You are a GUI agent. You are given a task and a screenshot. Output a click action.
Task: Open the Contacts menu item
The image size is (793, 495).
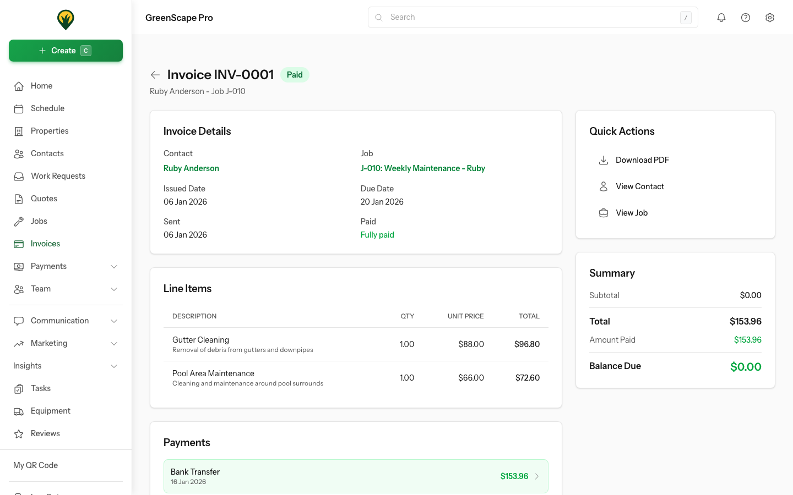tap(47, 153)
